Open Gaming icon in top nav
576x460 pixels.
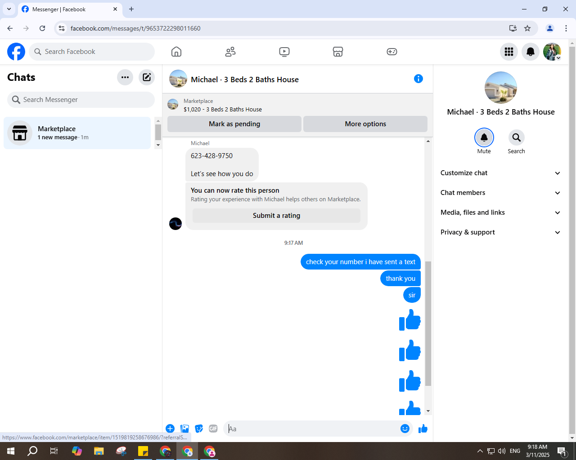(392, 52)
